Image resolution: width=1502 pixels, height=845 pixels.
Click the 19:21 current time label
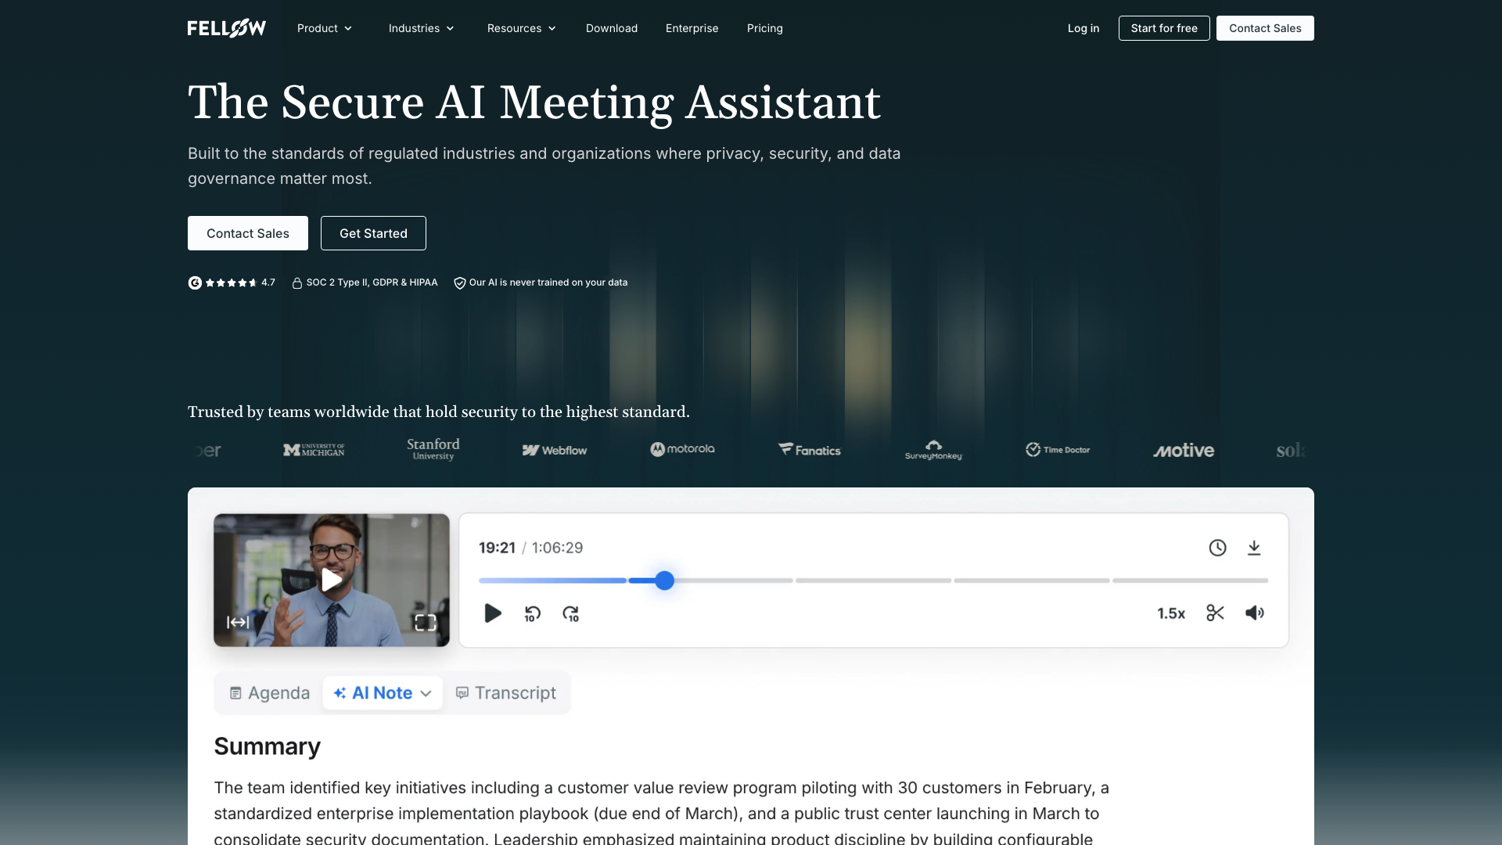tap(497, 548)
